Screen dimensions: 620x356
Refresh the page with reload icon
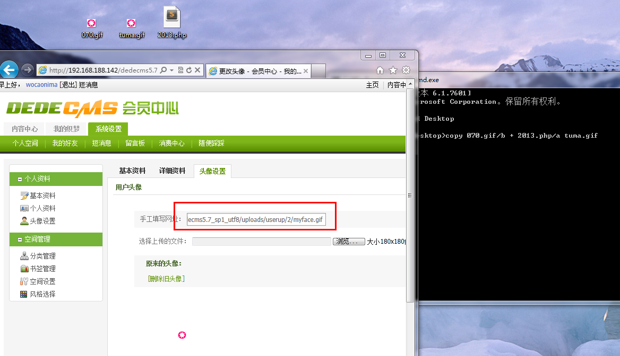pyautogui.click(x=189, y=70)
